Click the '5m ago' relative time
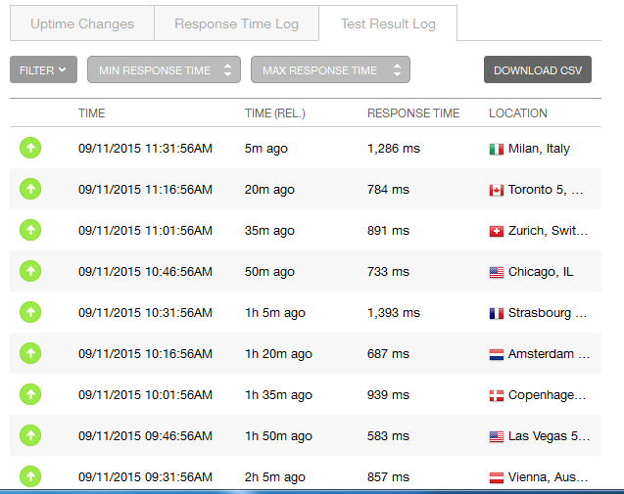This screenshot has width=624, height=494. (265, 149)
